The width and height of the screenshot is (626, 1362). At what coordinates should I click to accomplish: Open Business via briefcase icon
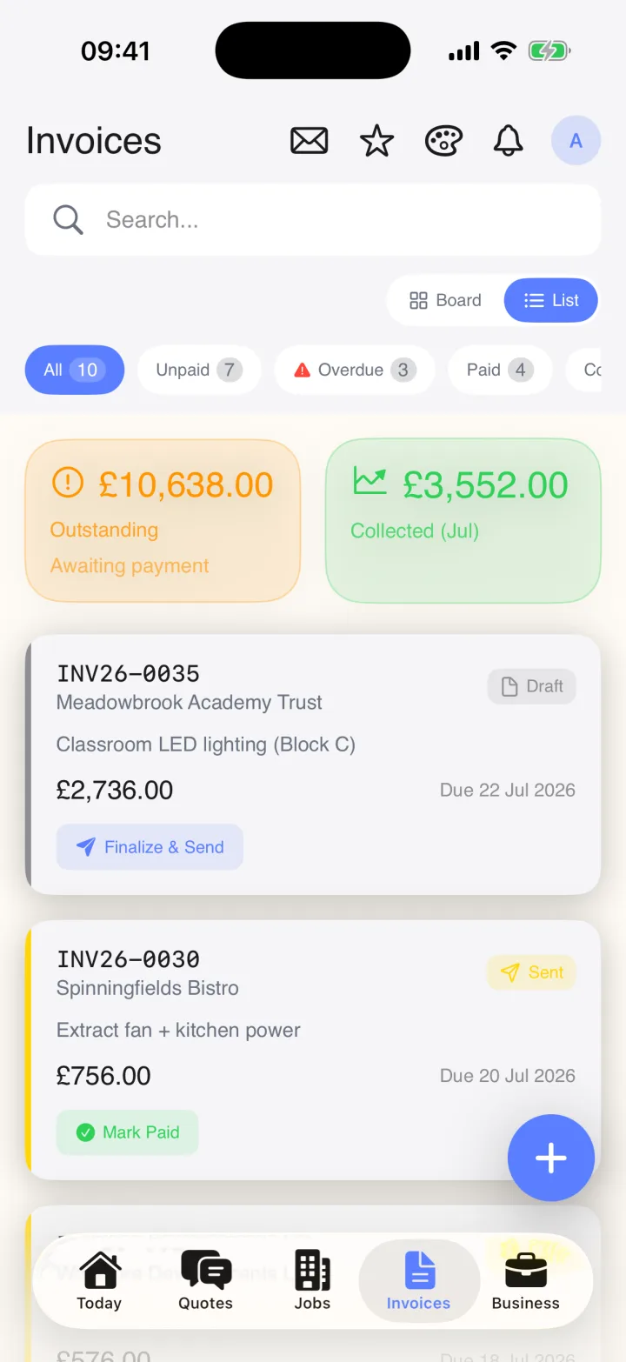click(x=525, y=1280)
